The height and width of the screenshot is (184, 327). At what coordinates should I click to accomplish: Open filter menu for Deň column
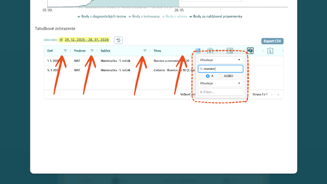coord(65,51)
